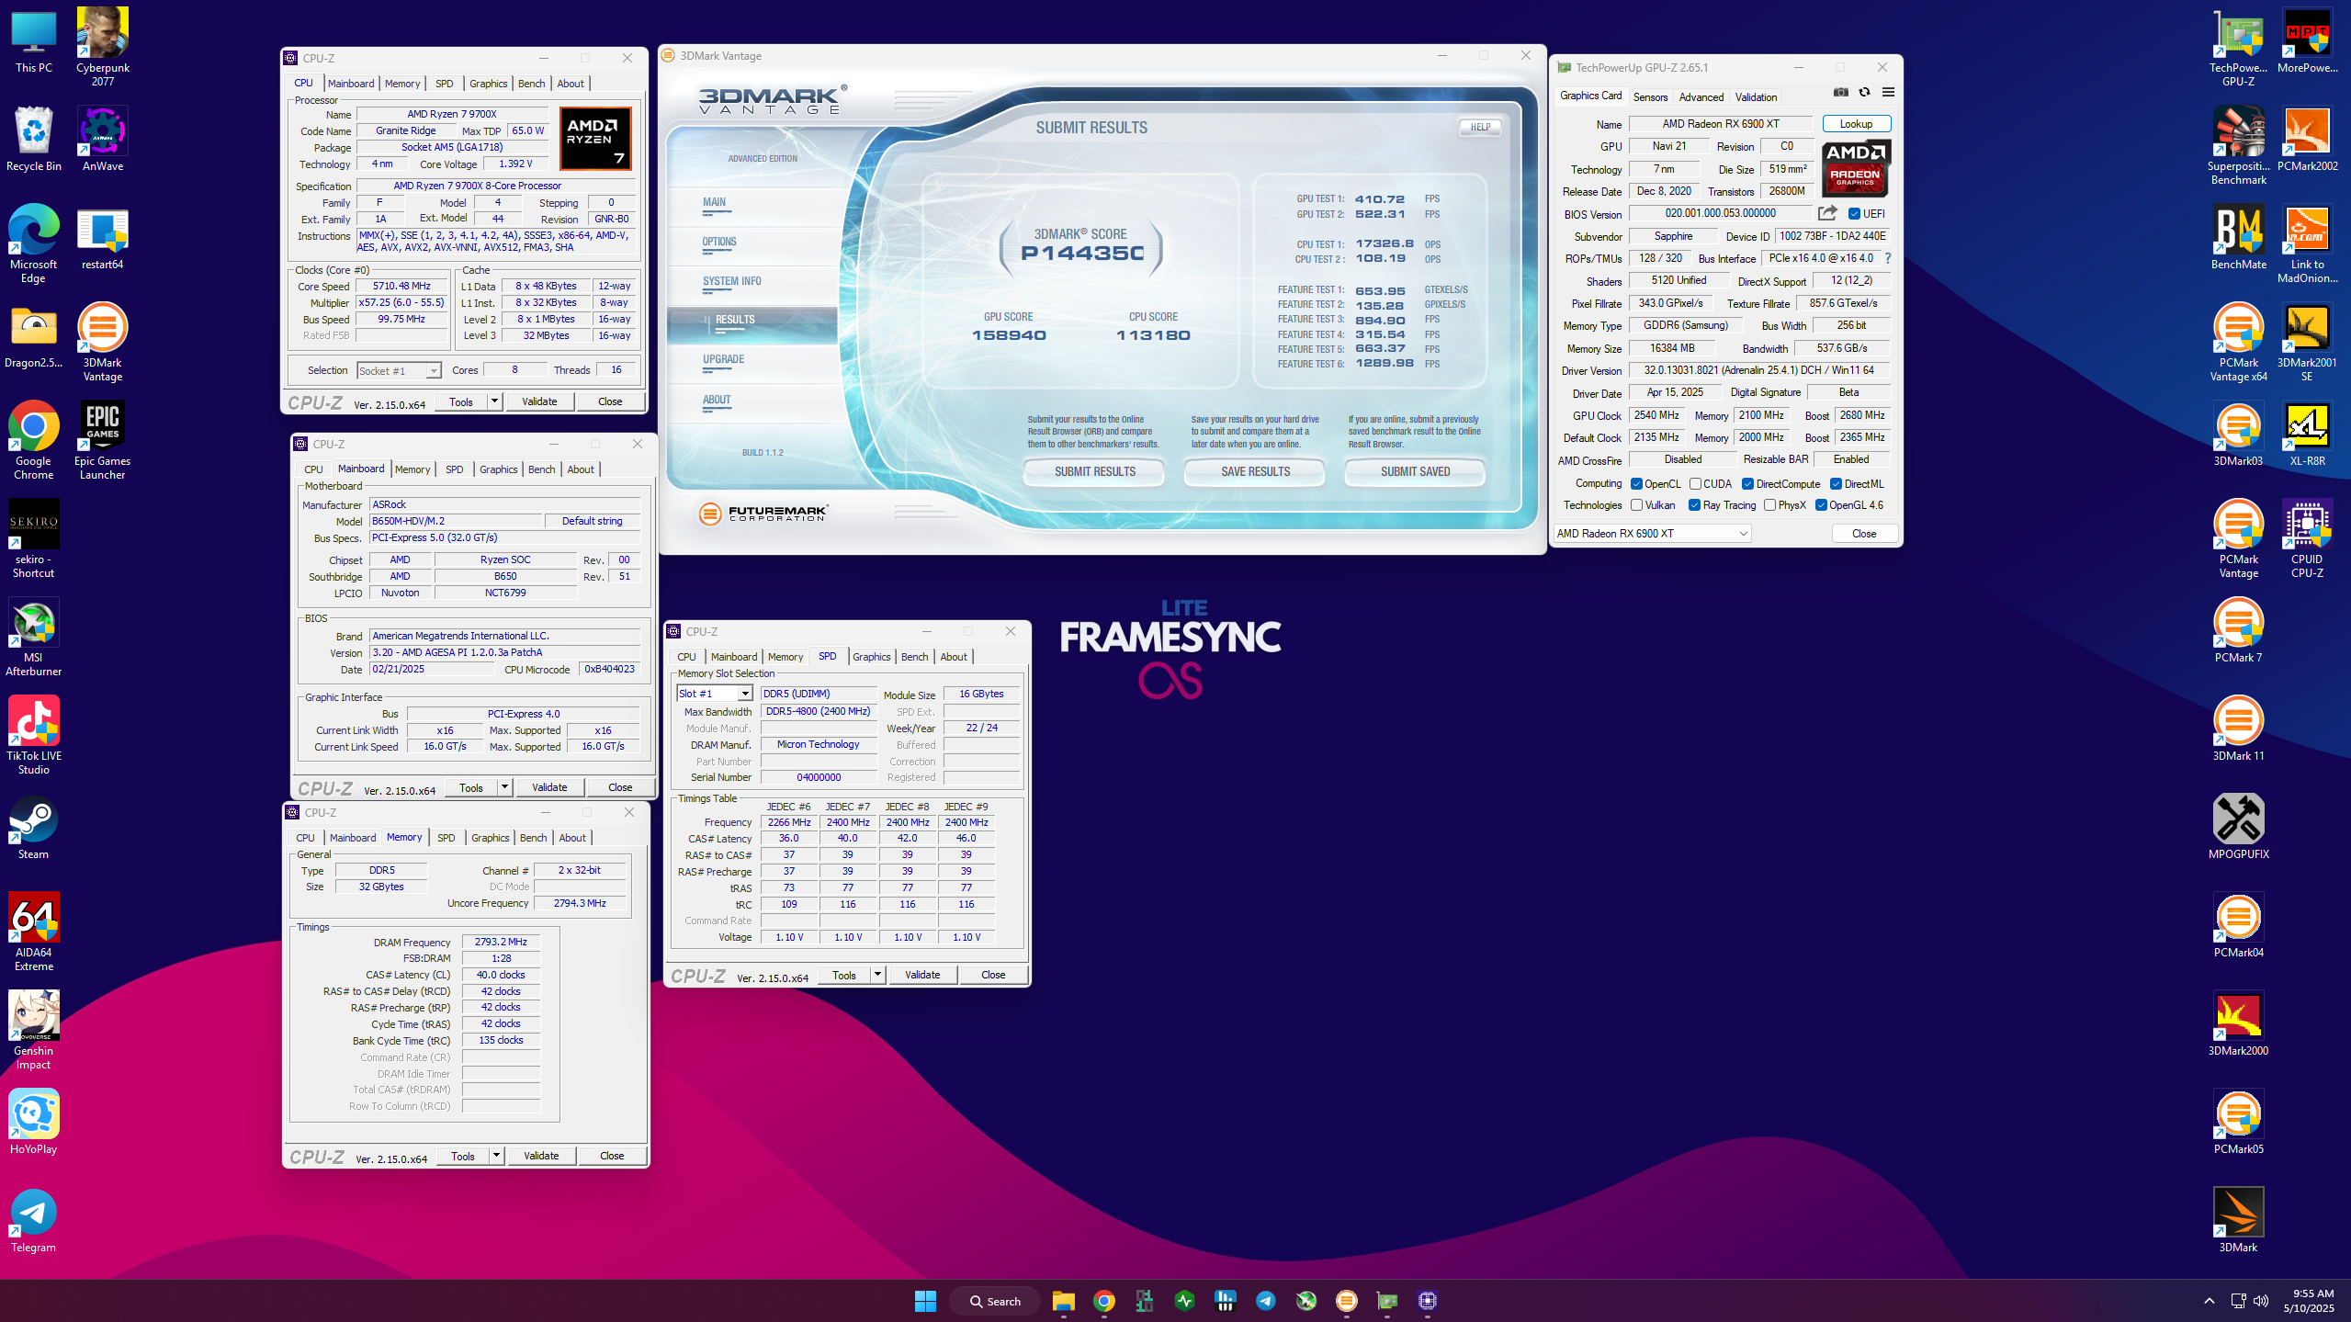Image resolution: width=2351 pixels, height=1322 pixels.
Task: Open the GPU selection dropdown in GPU-Z
Action: click(1652, 534)
